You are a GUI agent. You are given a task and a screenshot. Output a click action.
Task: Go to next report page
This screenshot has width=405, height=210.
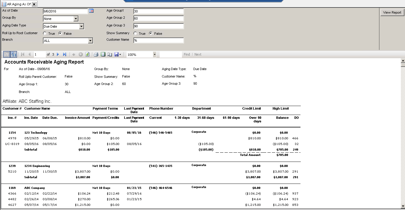pyautogui.click(x=58, y=54)
